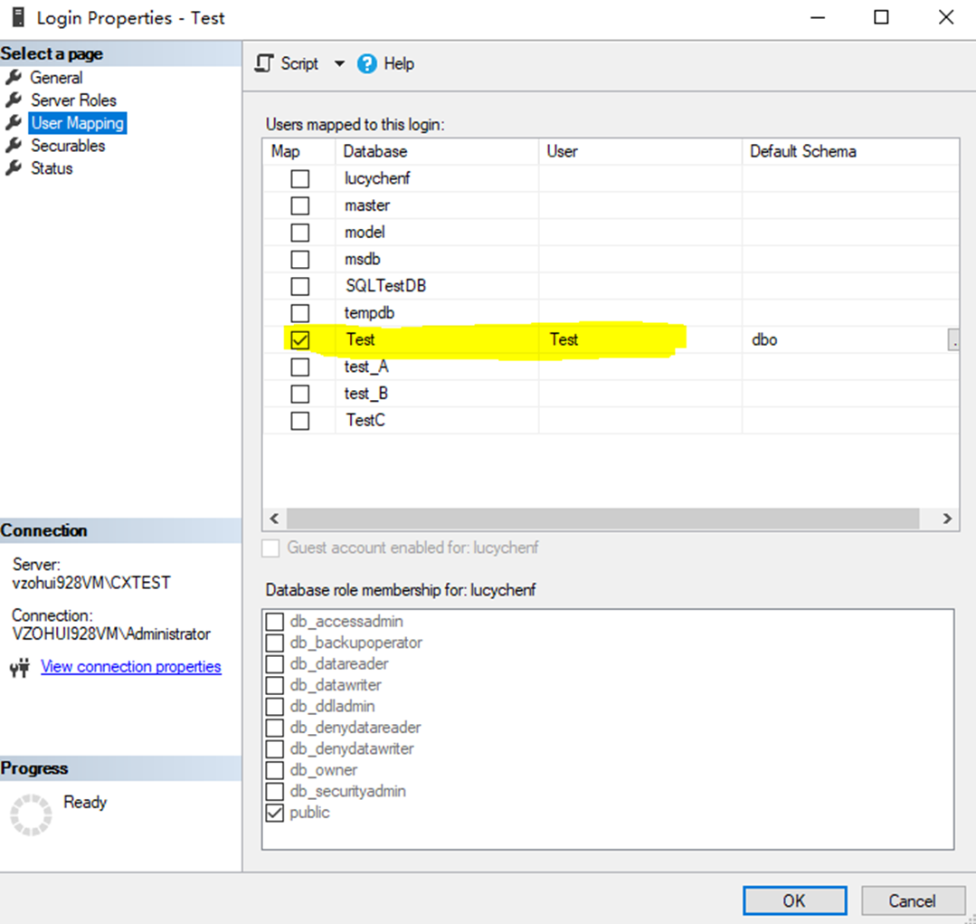The image size is (976, 924).
Task: Toggle db_owner role checkbox
Action: pos(274,770)
